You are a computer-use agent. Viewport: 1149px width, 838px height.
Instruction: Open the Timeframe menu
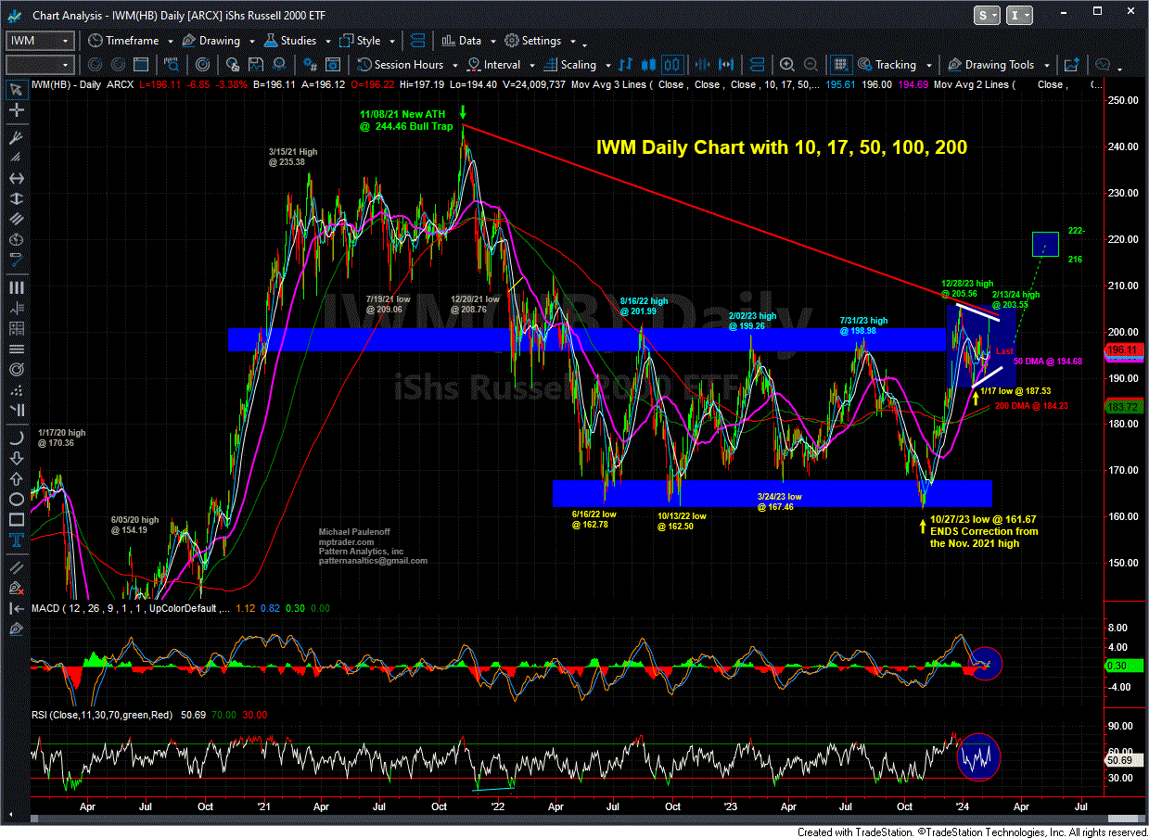coord(123,41)
